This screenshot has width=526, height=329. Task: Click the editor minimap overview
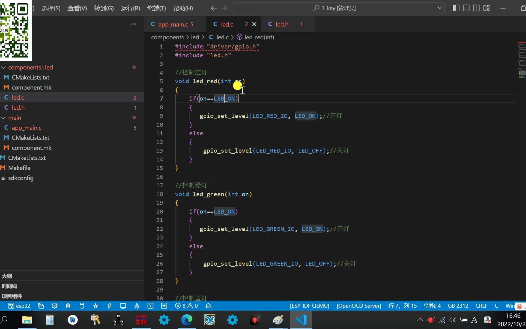click(x=522, y=60)
